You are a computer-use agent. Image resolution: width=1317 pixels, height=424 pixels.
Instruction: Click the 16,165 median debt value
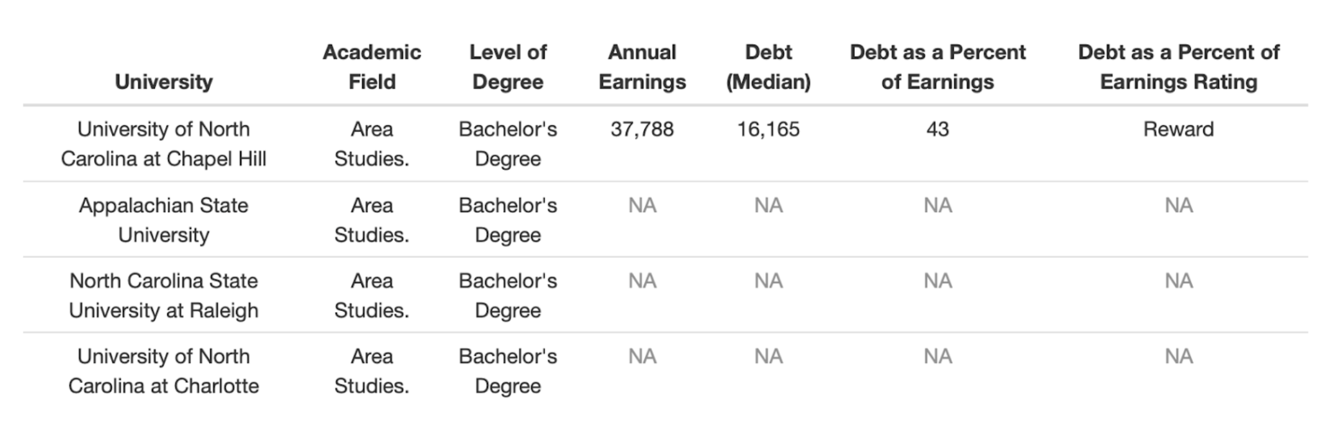click(768, 129)
